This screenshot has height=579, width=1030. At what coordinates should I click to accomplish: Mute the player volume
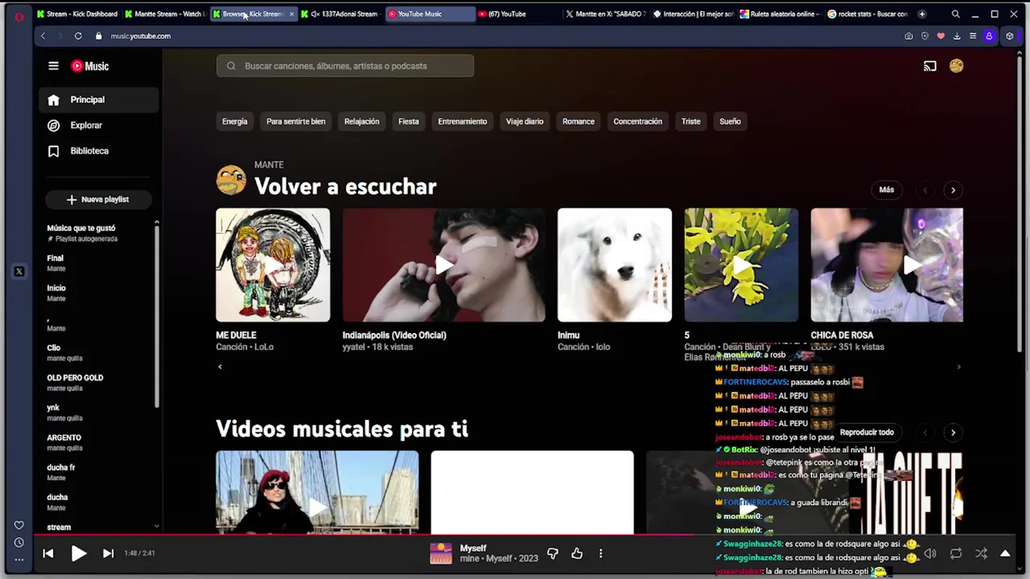coord(930,553)
